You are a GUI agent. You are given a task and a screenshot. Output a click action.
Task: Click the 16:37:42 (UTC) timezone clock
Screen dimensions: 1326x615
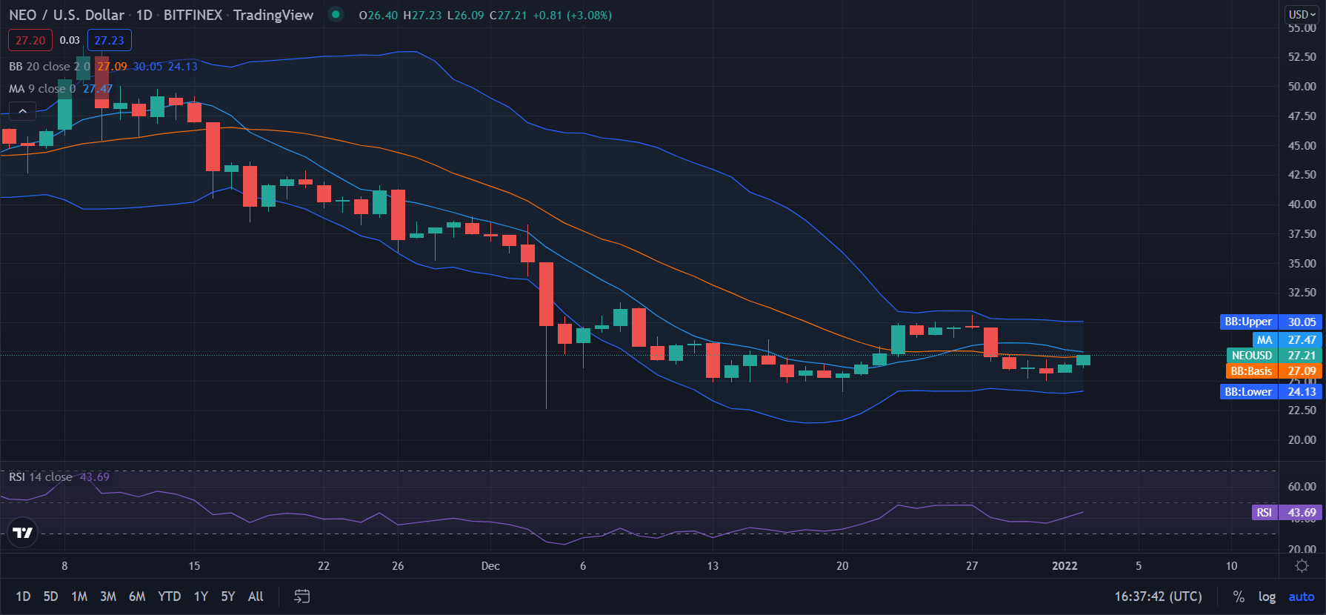pos(1159,596)
